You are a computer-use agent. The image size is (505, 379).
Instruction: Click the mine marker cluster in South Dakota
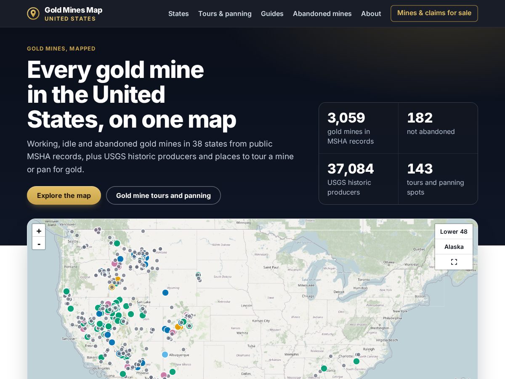pos(198,276)
